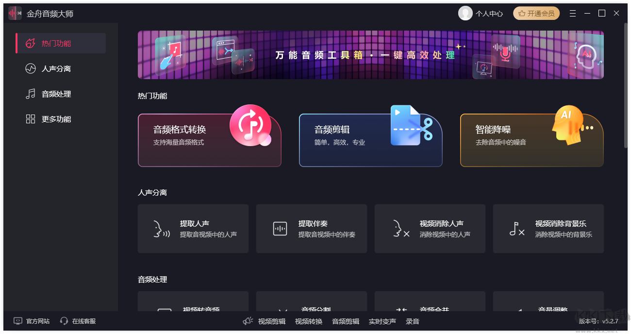This screenshot has width=631, height=334.
Task: Open 官方网站 link in footer
Action: [x=37, y=321]
